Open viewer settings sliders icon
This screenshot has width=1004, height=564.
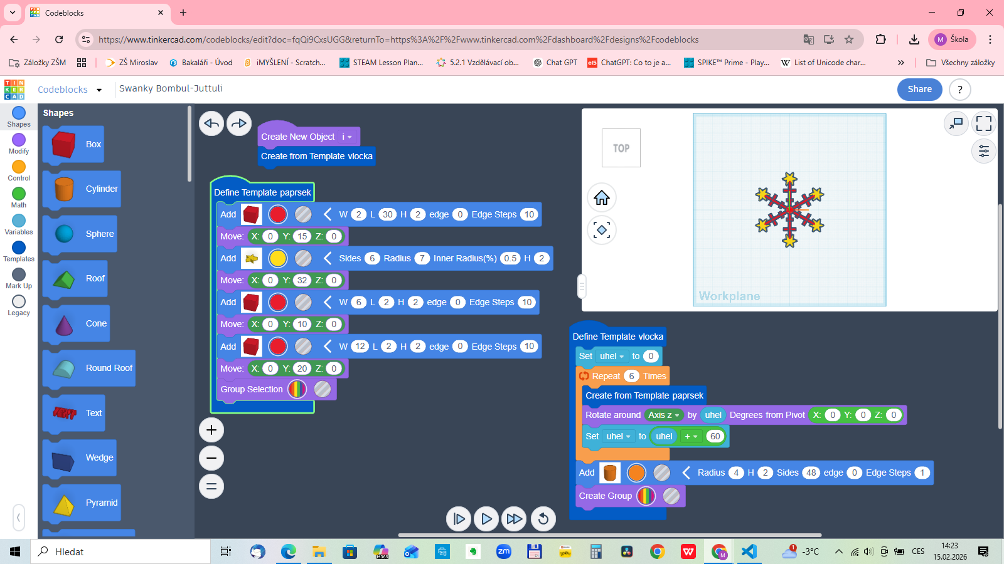click(983, 151)
